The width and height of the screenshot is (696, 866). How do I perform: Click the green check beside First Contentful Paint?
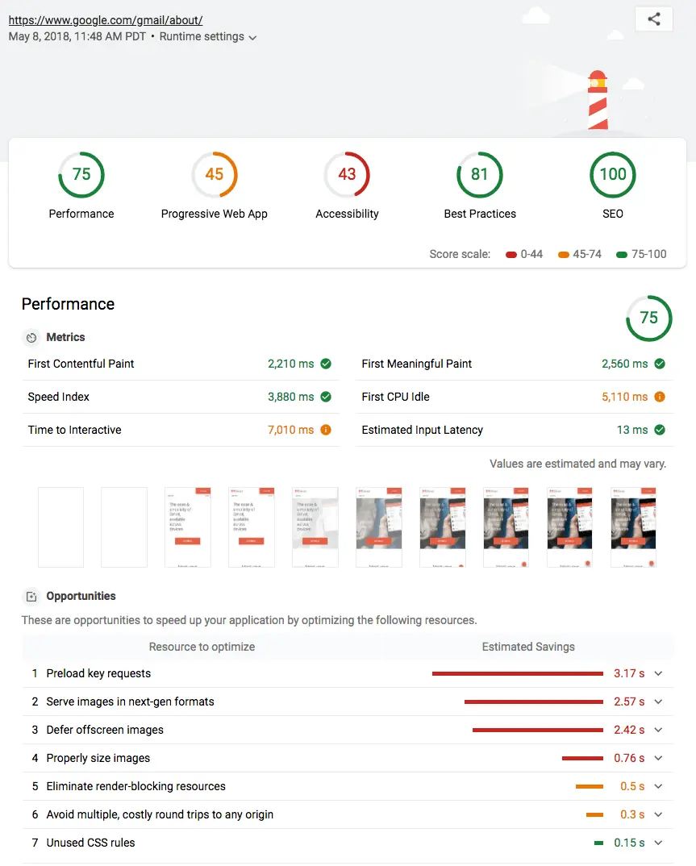click(x=325, y=364)
